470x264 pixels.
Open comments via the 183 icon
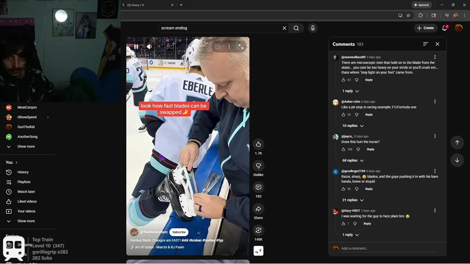point(258,187)
